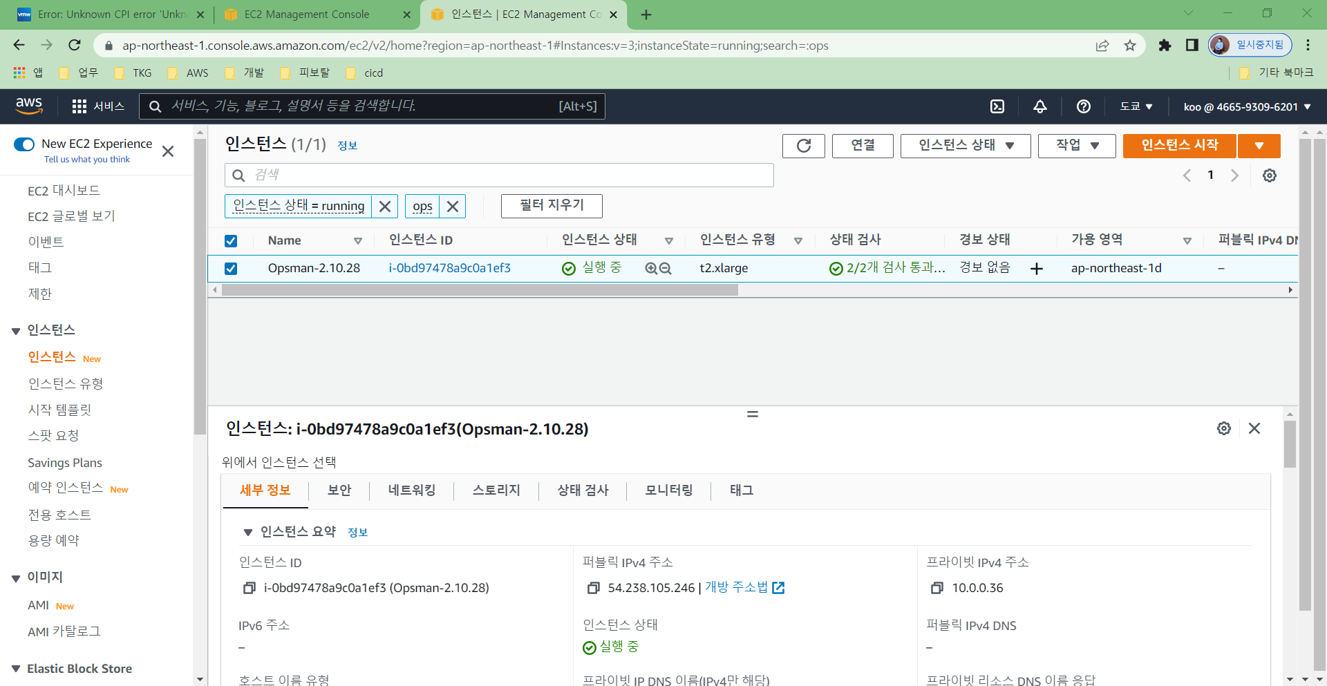Image resolution: width=1327 pixels, height=686 pixels.
Task: Switch to 태그 tab in details
Action: (x=742, y=490)
